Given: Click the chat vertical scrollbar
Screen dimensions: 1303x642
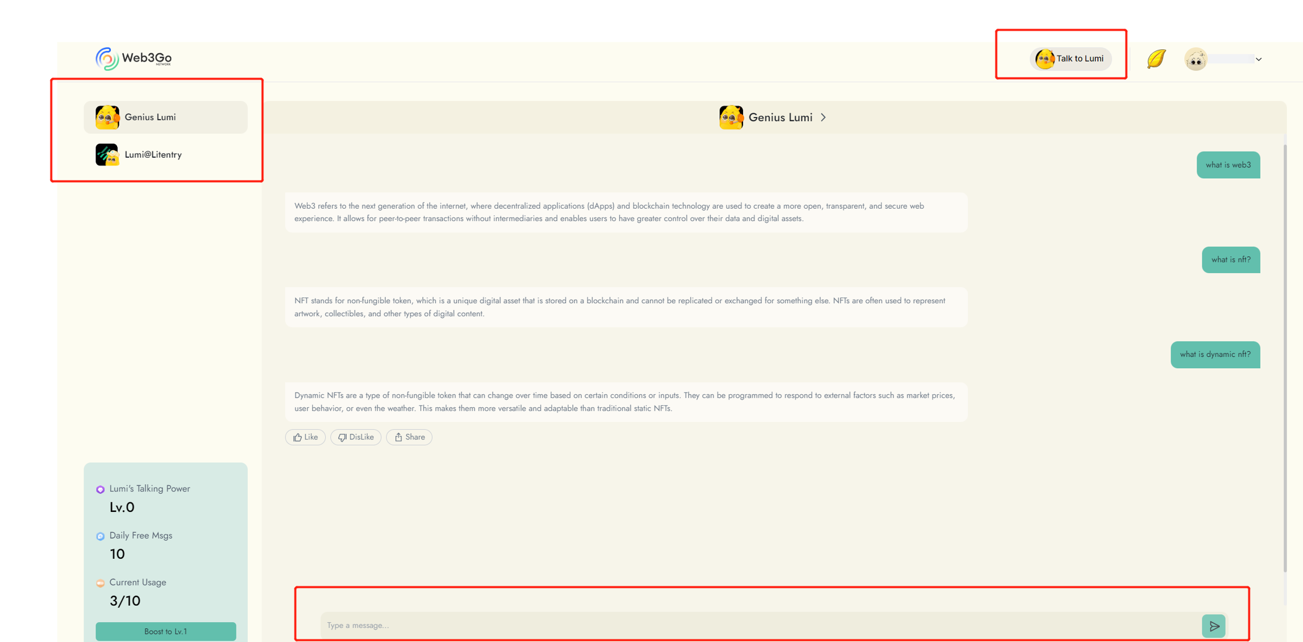Looking at the screenshot, I should [x=1285, y=356].
